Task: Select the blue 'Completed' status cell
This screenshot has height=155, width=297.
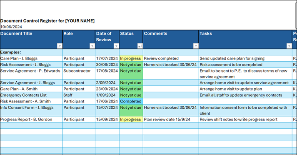Action: pos(131,101)
